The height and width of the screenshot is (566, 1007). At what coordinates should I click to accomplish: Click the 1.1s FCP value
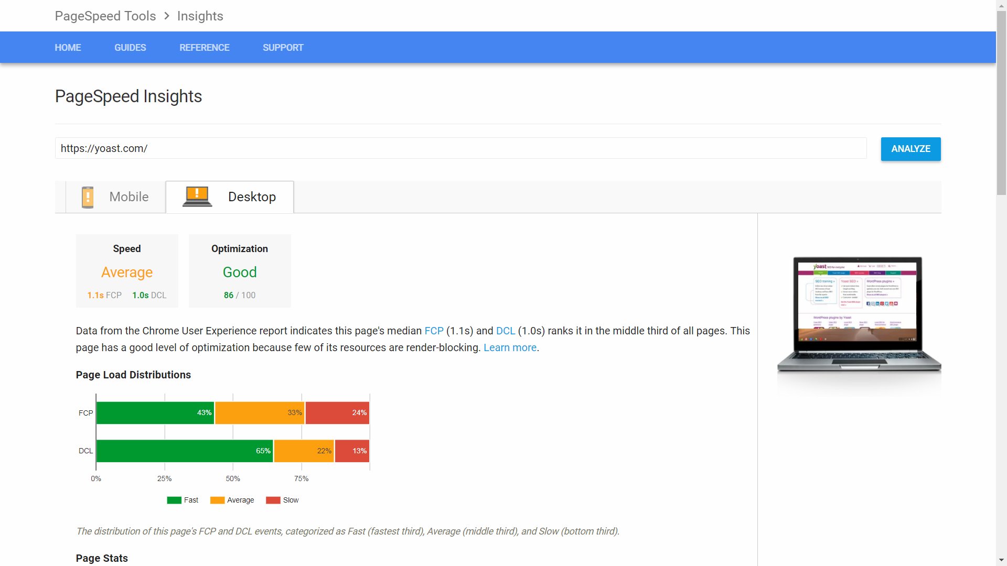(104, 295)
